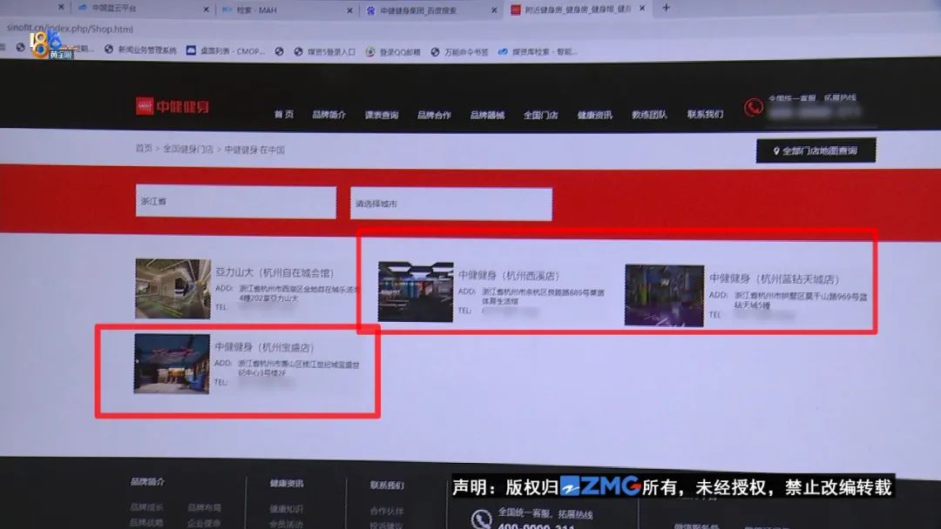The height and width of the screenshot is (529, 941).
Task: Close the 中国蓝云平台 browser tab
Action: click(x=206, y=9)
